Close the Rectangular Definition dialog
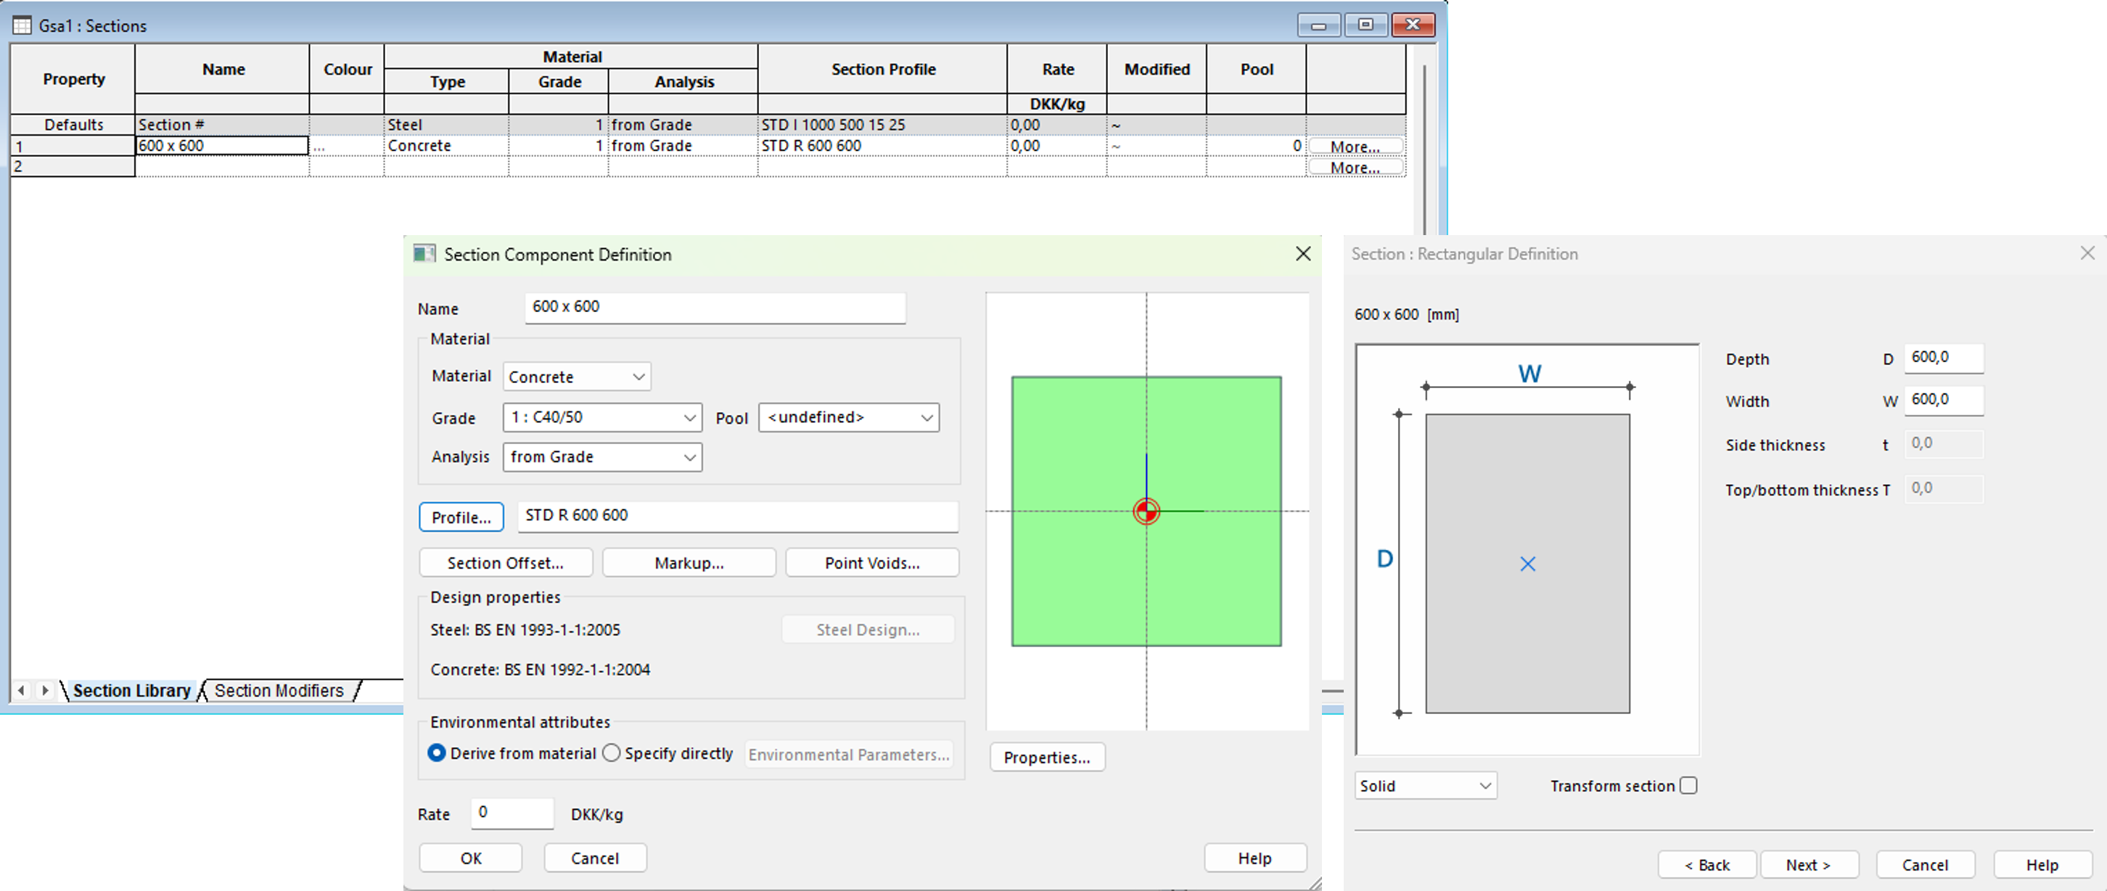Screen dimensions: 2107x891 pyautogui.click(x=2087, y=254)
